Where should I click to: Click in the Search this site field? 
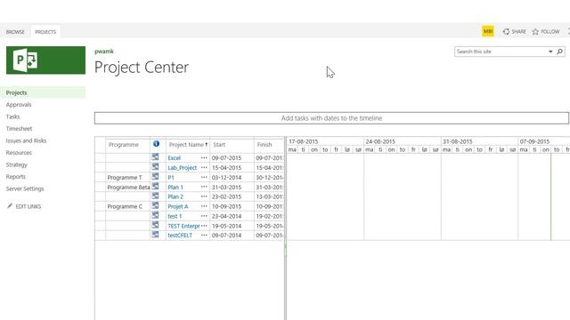(x=501, y=52)
